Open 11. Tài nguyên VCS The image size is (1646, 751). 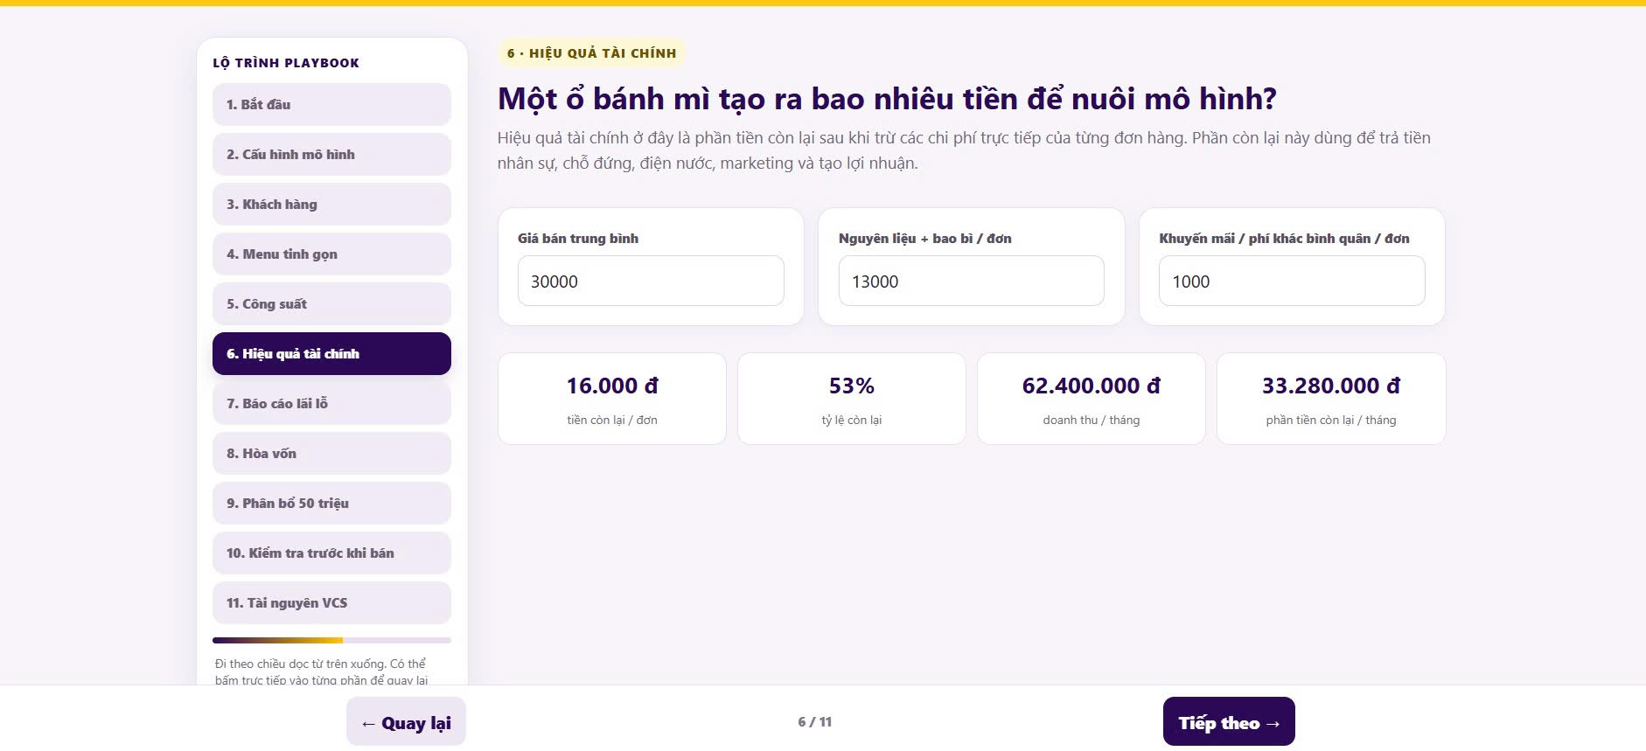[x=331, y=602]
